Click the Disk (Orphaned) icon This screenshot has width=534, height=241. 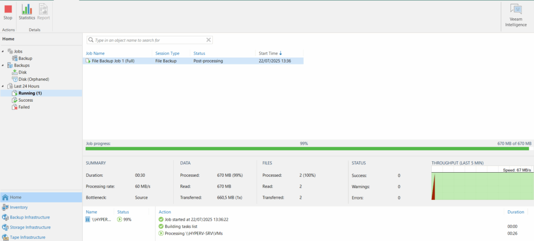15,79
